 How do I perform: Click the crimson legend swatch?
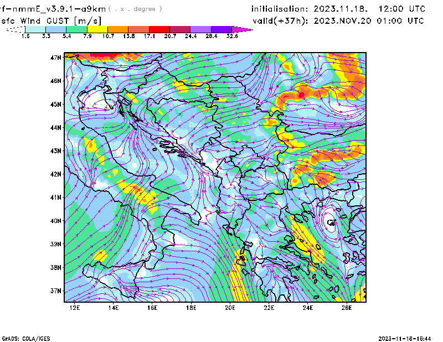click(x=180, y=29)
